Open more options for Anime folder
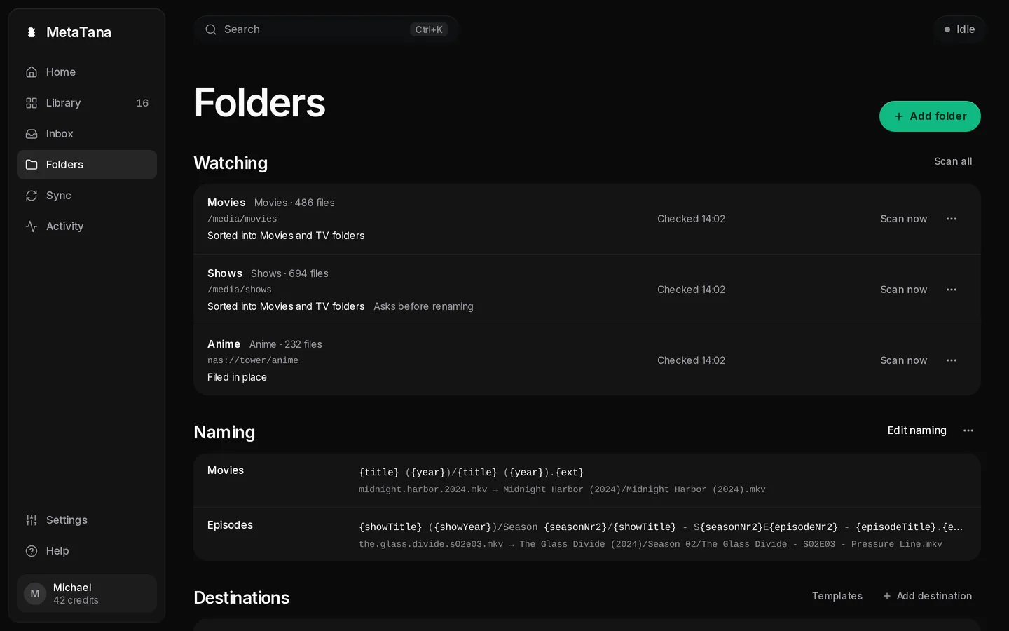Viewport: 1009px width, 631px height. click(x=952, y=360)
